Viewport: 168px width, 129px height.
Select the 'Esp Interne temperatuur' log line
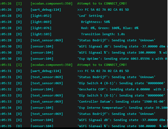click(x=122, y=108)
